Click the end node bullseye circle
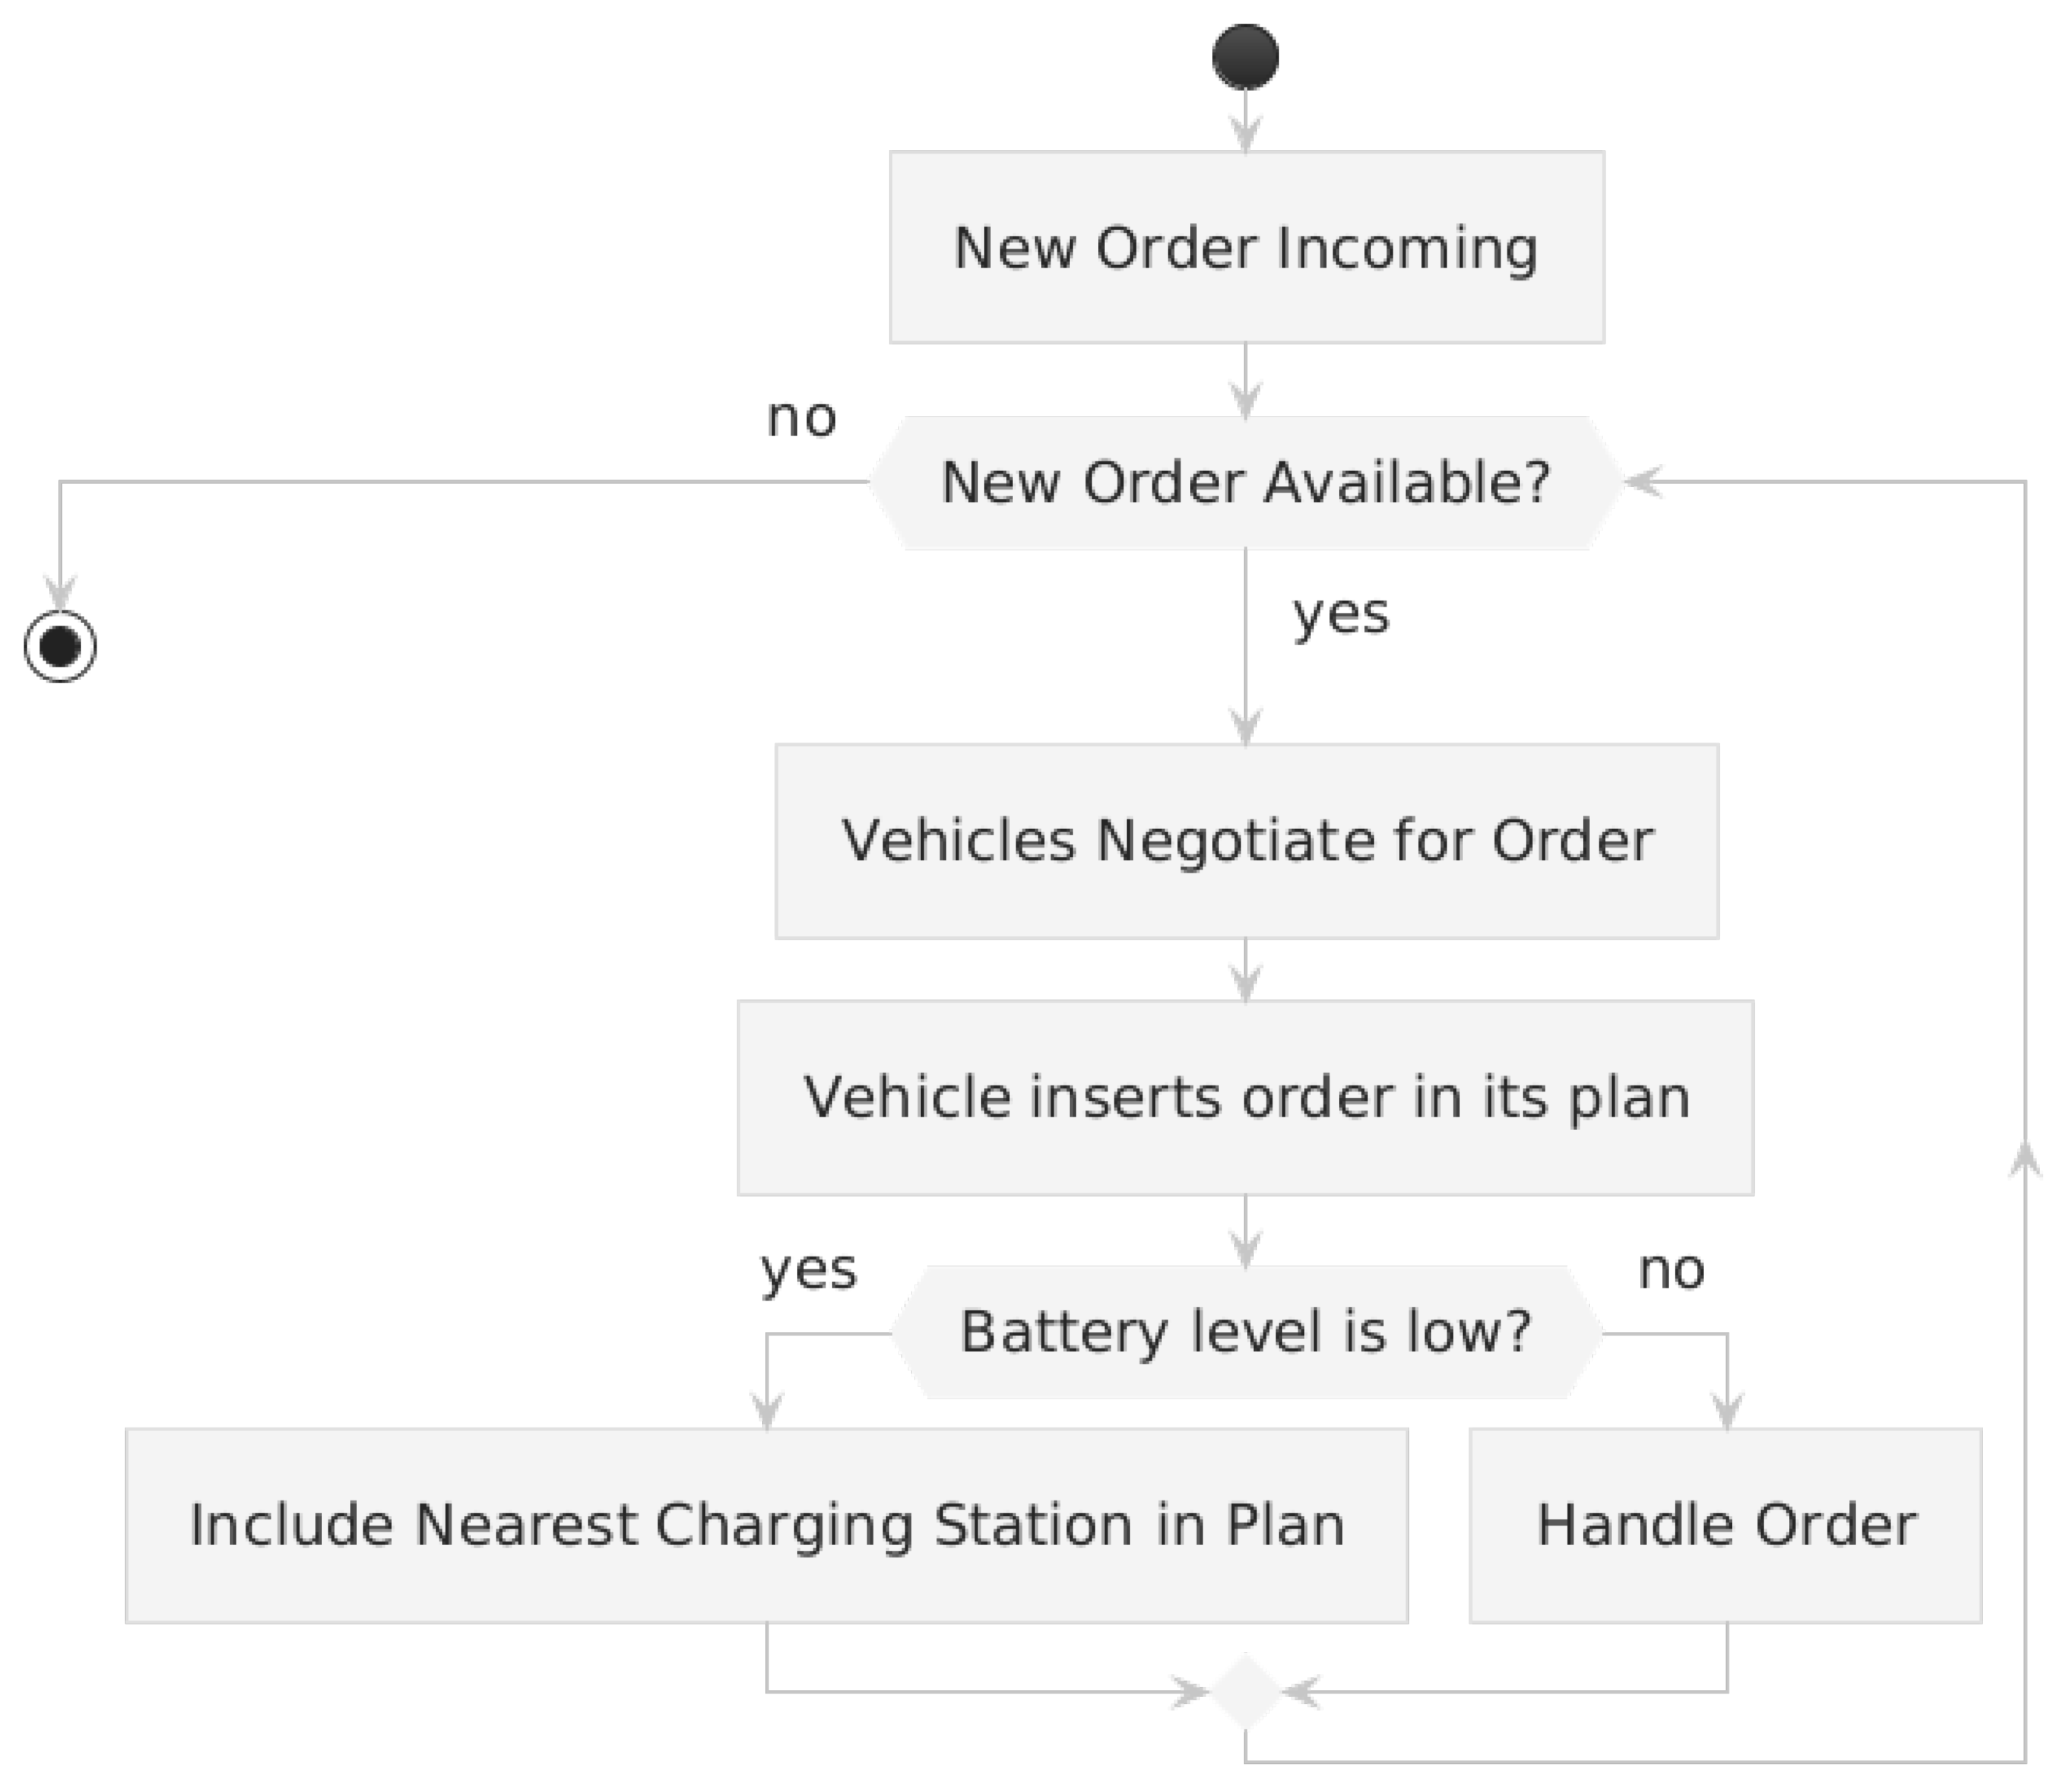 click(x=60, y=646)
